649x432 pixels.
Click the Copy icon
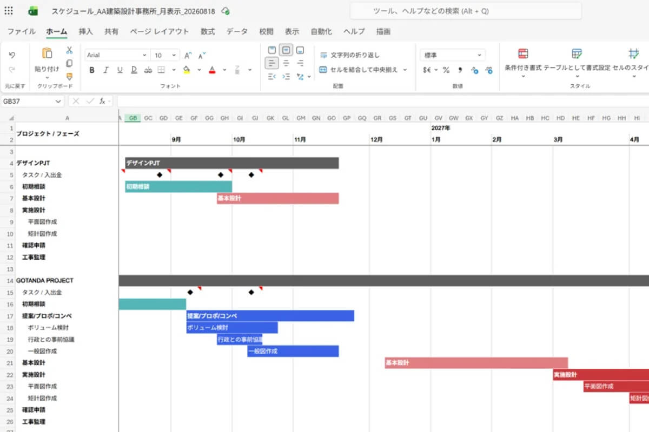coord(69,63)
